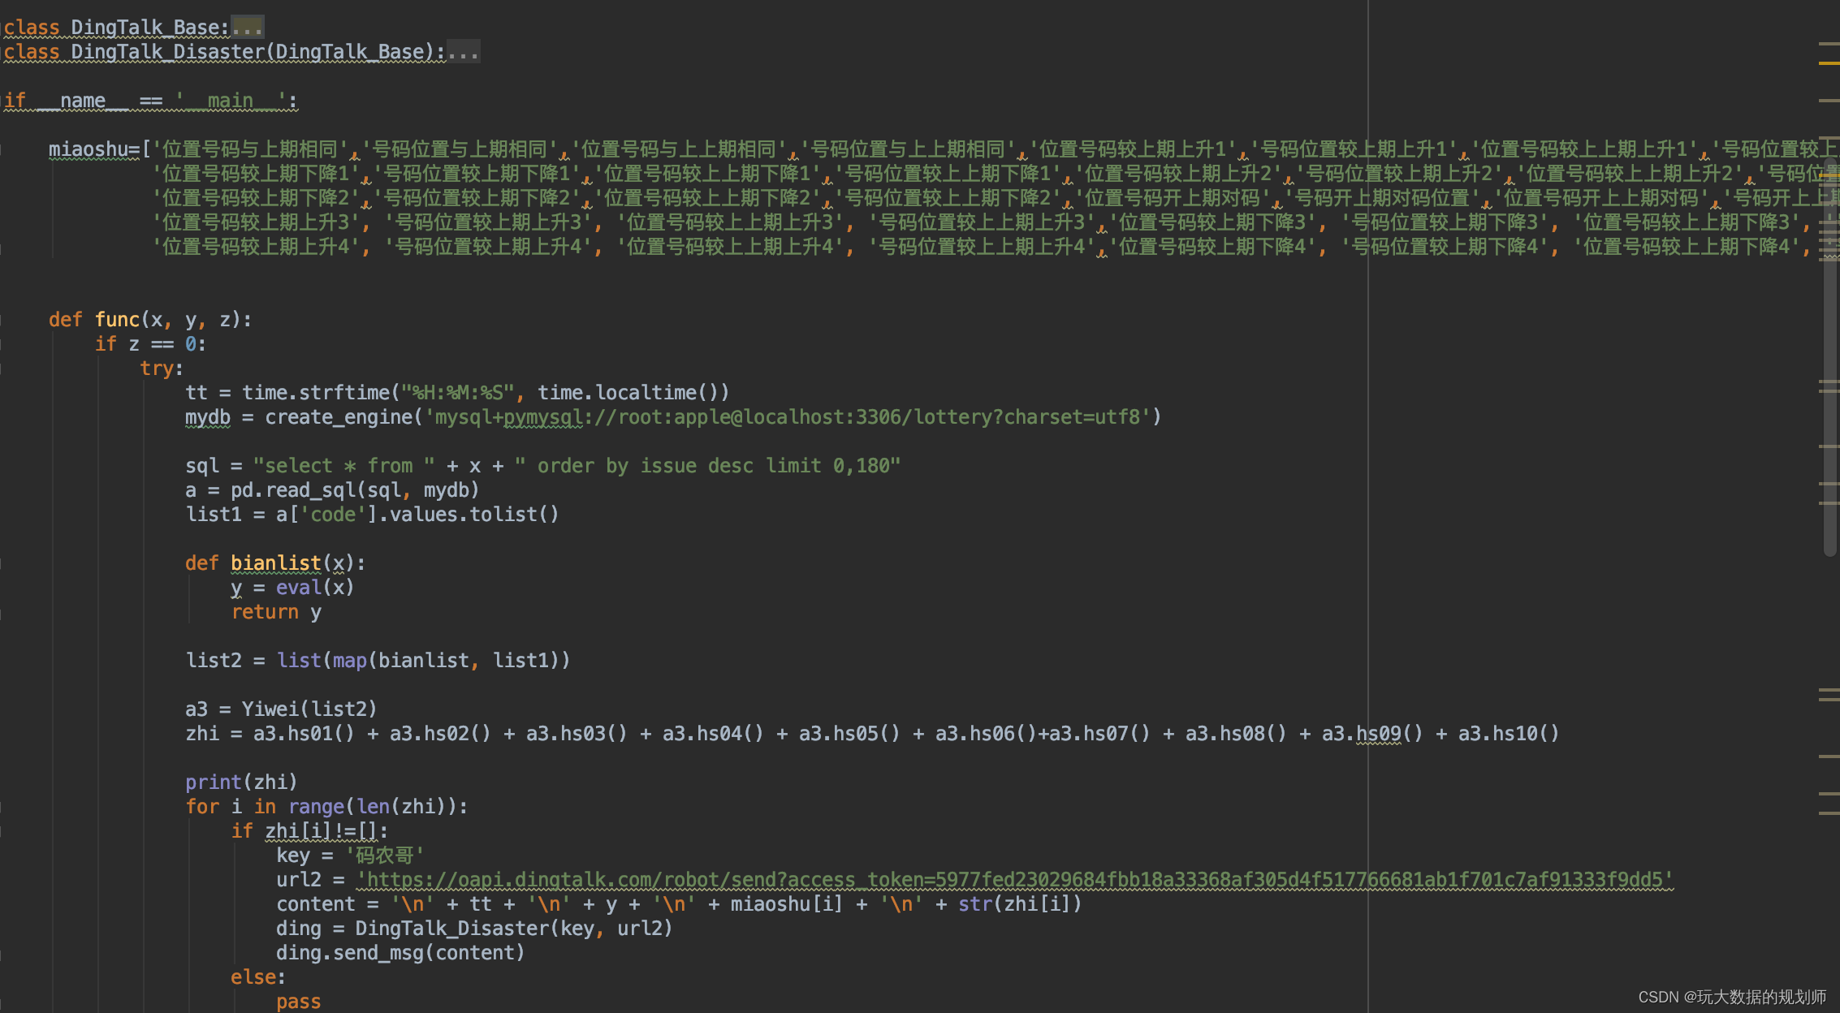Click the key = '码农哥' assignment
This screenshot has height=1013, width=1840.
pyautogui.click(x=350, y=856)
